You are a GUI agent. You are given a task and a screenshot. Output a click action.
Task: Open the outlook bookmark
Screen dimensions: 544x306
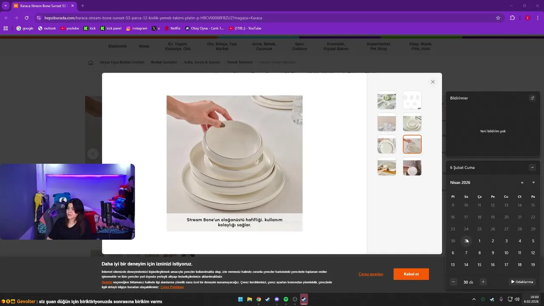click(47, 28)
